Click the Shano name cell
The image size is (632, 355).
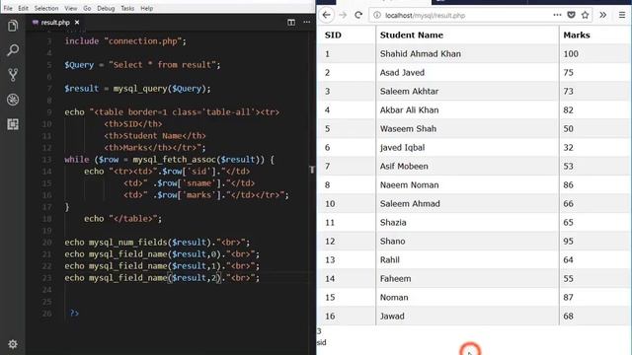[x=467, y=241]
